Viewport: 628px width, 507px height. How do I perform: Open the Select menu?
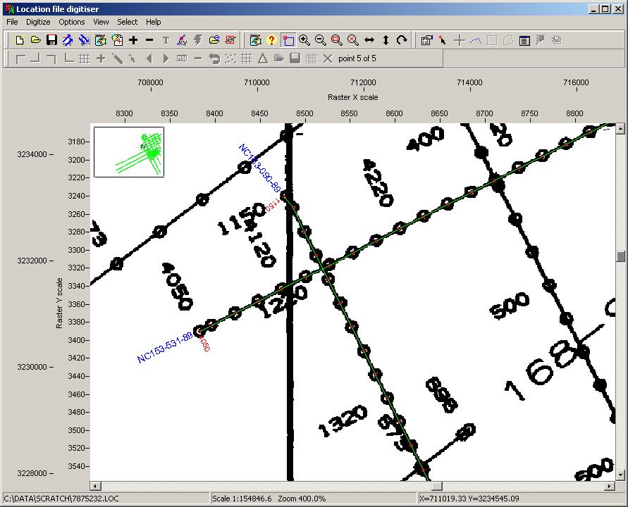127,22
